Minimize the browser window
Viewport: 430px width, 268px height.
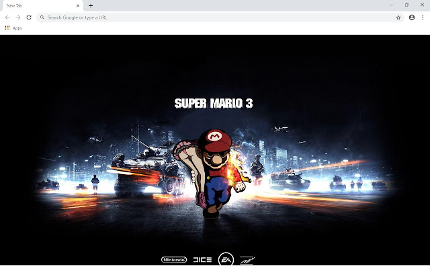click(x=391, y=5)
